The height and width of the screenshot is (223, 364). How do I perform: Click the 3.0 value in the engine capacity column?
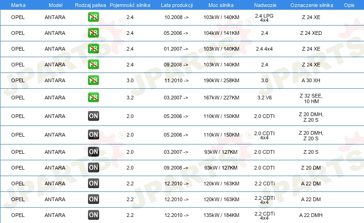tap(130, 80)
